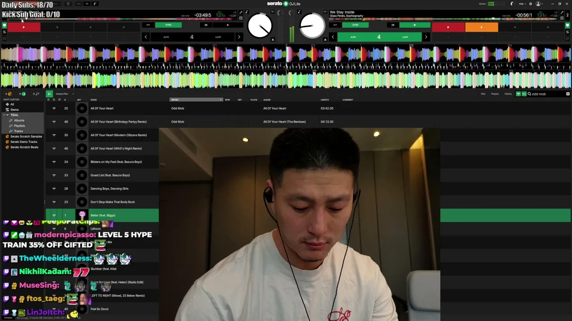
Task: Toggle the FX panel button
Action: pos(87,4)
